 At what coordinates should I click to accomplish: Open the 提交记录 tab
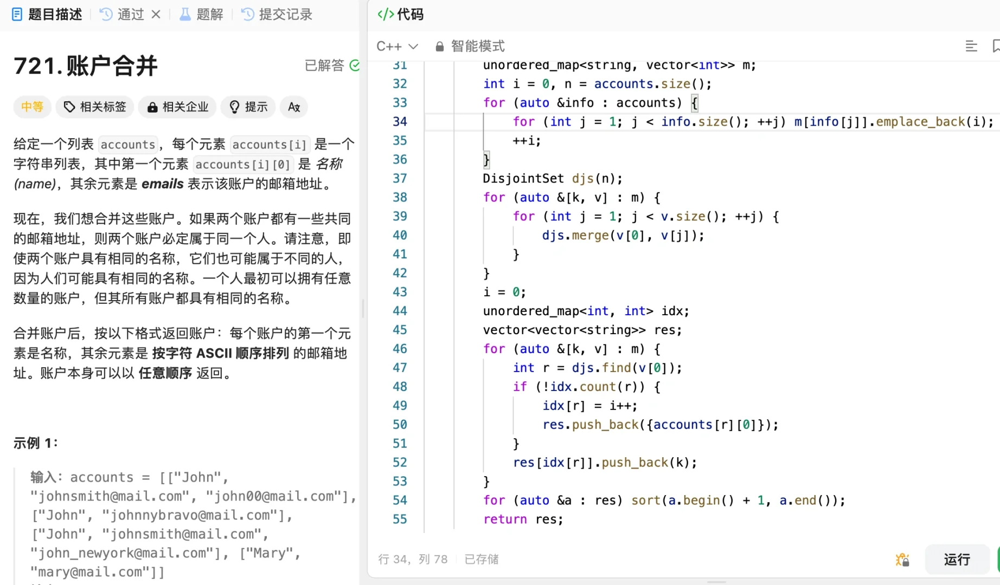point(277,15)
